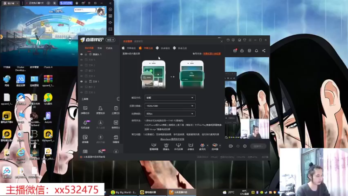Click the 直播屏幕 source icon
The image size is (348, 196).
pos(154,147)
